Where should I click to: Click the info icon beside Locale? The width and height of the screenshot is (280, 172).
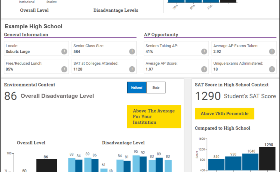tap(64, 51)
